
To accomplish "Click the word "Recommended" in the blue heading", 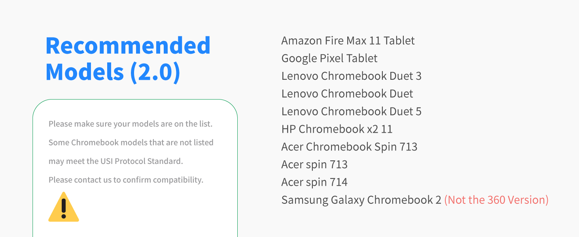I will click(128, 45).
